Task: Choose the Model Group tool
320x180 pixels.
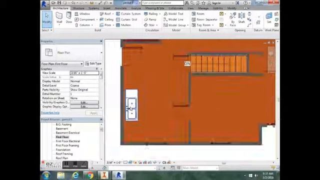Action: tap(175, 25)
